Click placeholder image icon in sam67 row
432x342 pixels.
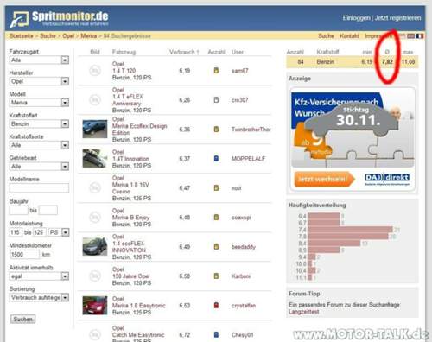click(95, 71)
